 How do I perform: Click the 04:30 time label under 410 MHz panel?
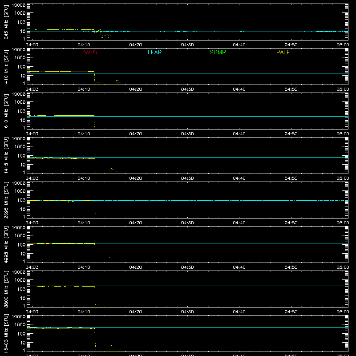click(187, 89)
